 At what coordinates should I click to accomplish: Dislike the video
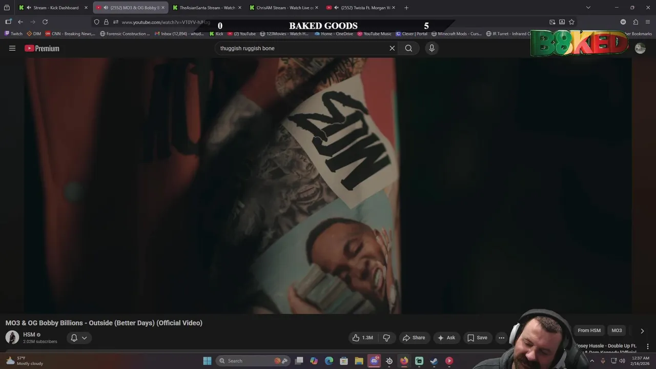pos(386,338)
